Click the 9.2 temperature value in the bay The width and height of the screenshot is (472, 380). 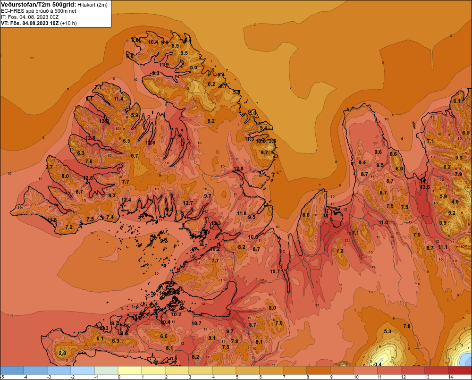point(164,241)
